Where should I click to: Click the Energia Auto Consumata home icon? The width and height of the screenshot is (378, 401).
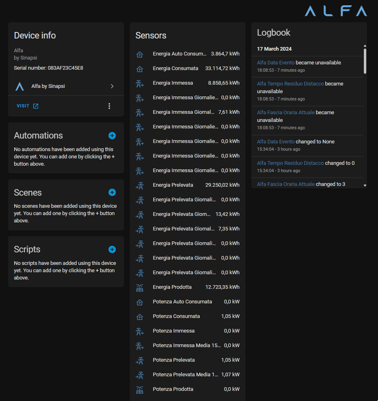[140, 54]
